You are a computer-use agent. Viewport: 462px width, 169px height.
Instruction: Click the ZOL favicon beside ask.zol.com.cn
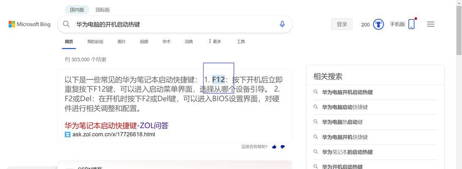pyautogui.click(x=68, y=134)
